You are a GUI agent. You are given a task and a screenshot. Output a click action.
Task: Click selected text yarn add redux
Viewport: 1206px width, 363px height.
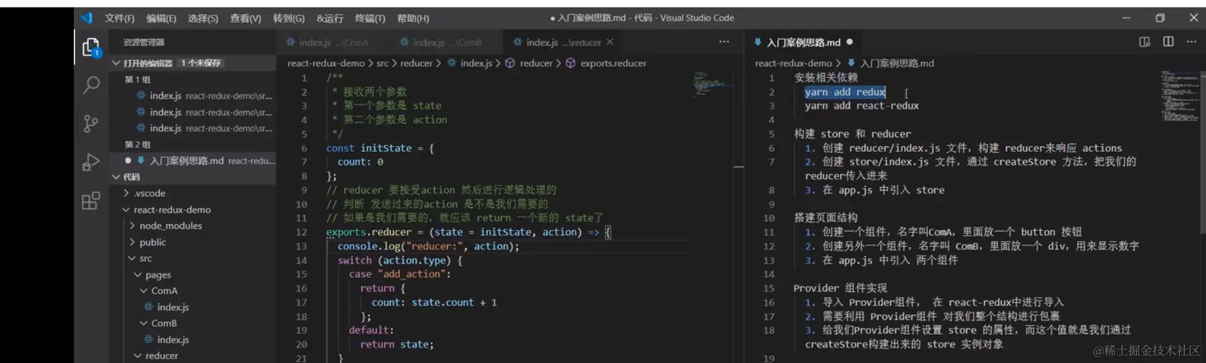[x=845, y=92]
